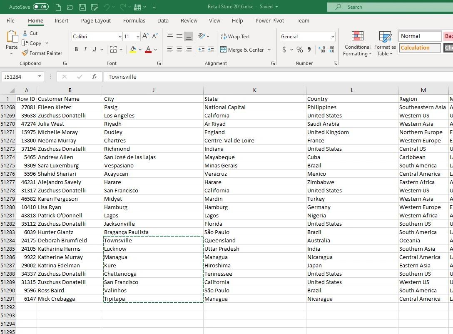Click the Merge & Center button

tap(241, 50)
